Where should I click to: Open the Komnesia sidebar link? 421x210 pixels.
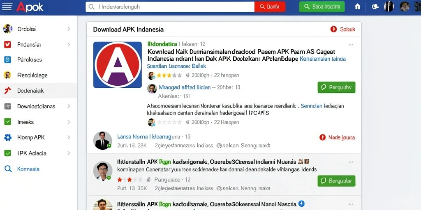tap(28, 169)
